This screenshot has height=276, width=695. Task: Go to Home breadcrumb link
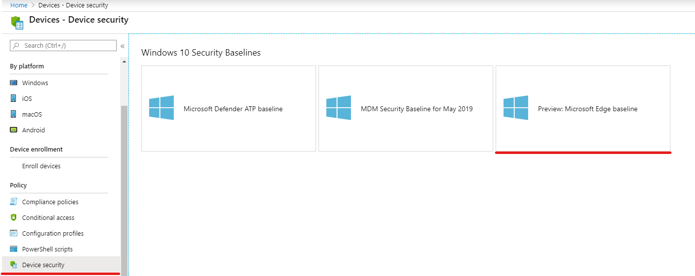[19, 5]
